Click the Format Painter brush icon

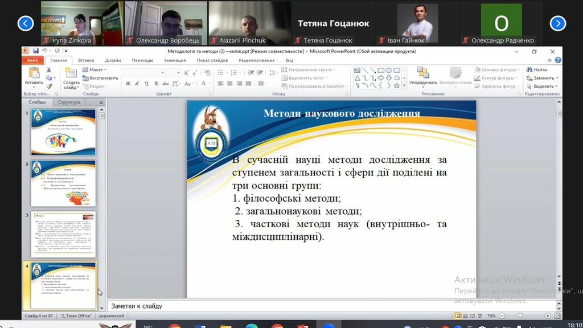(49, 86)
